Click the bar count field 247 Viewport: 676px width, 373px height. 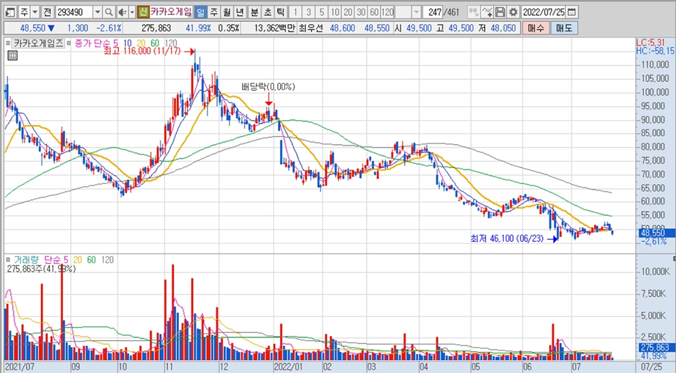433,12
